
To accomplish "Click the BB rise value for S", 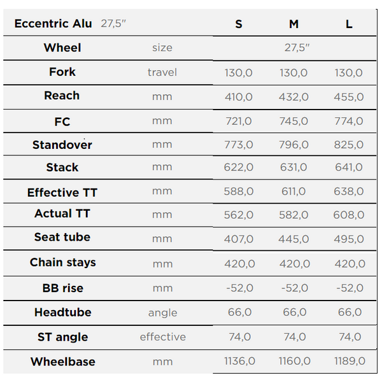I will [x=240, y=288].
